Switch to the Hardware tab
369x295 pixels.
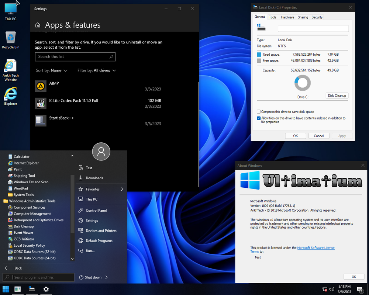point(287,17)
